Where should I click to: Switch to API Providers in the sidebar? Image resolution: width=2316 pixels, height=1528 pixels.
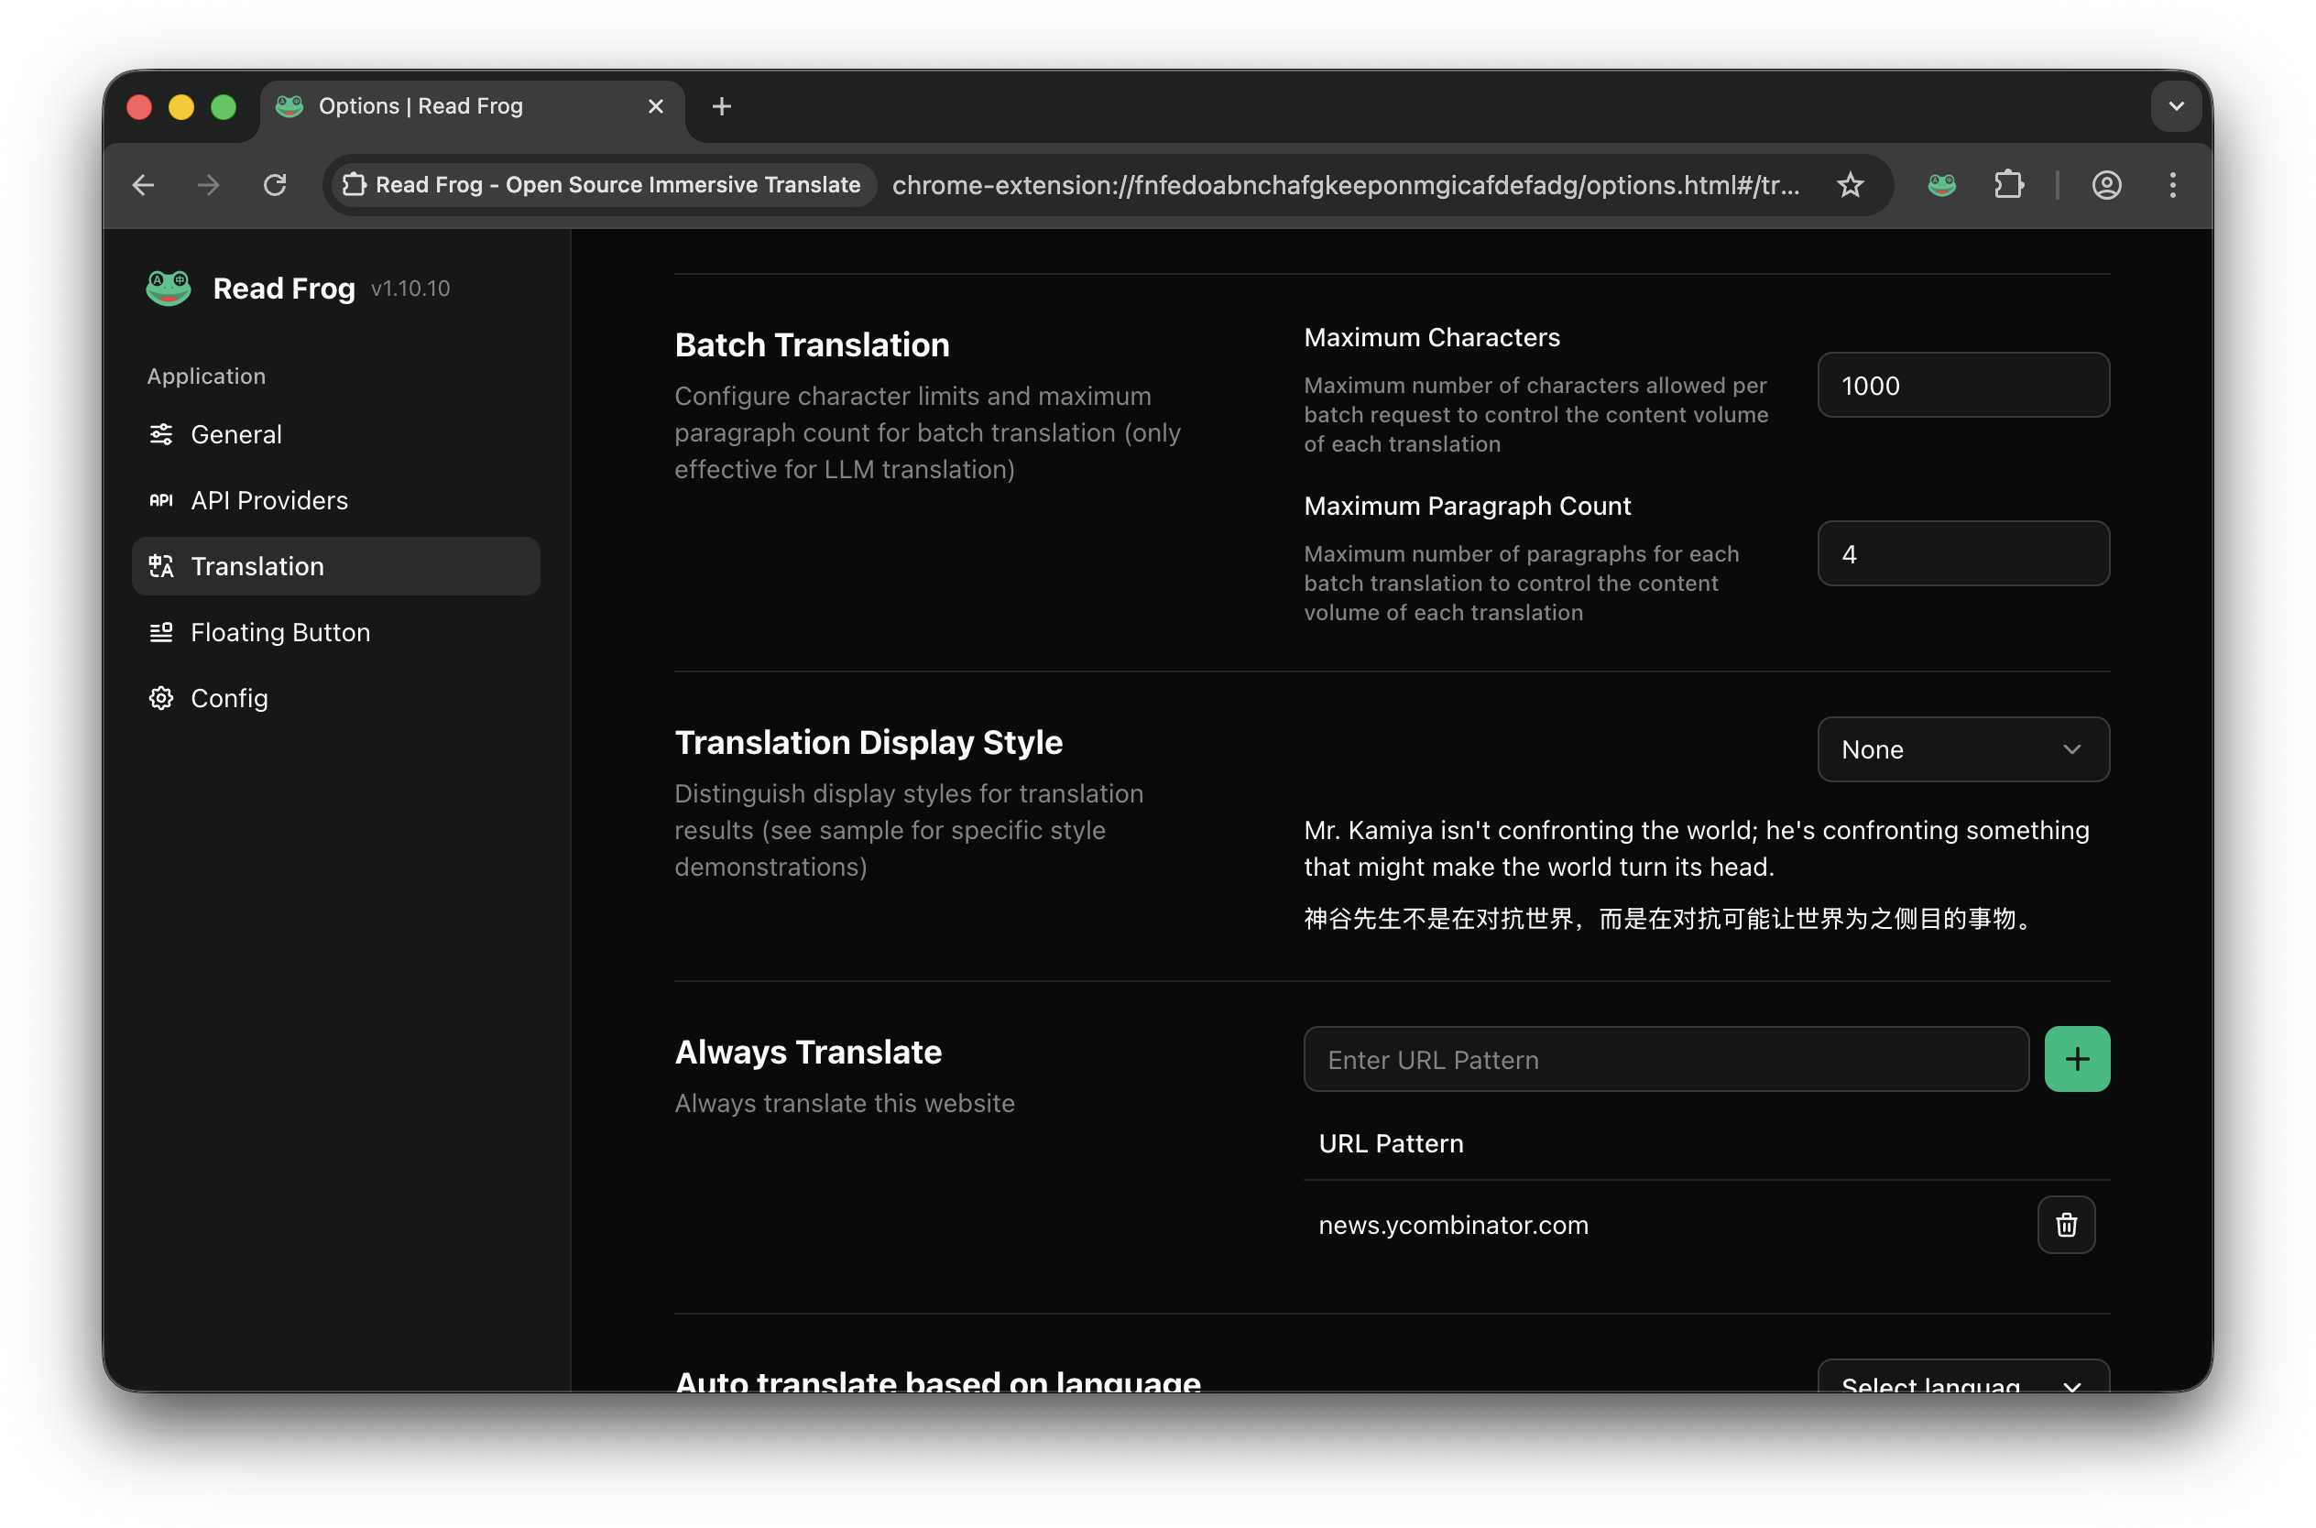click(269, 501)
